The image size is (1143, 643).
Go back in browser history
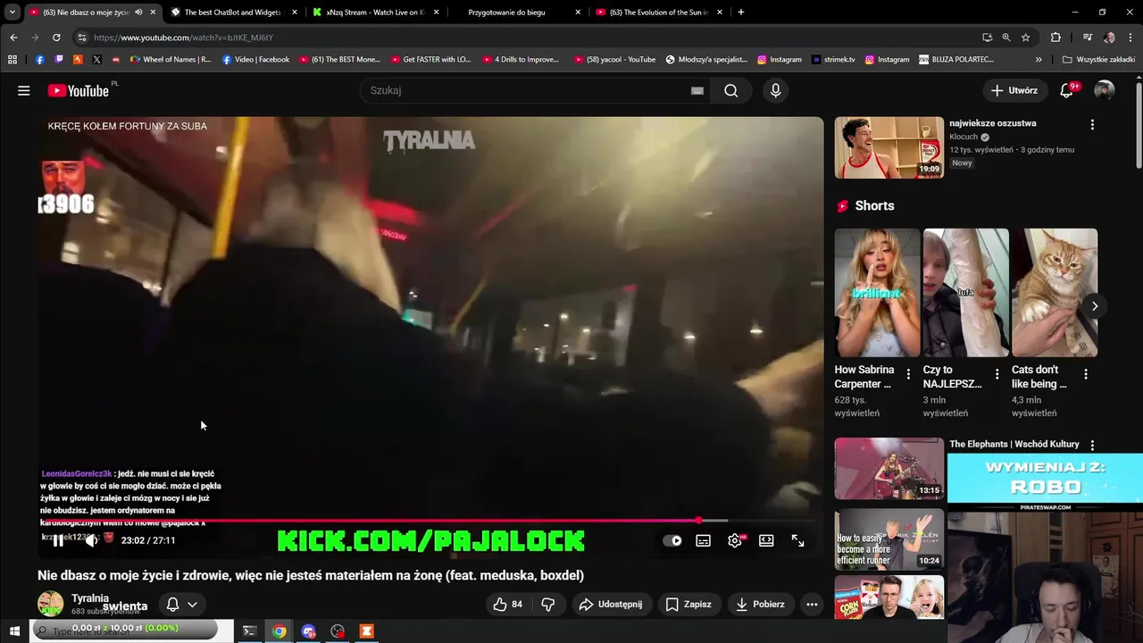13,38
